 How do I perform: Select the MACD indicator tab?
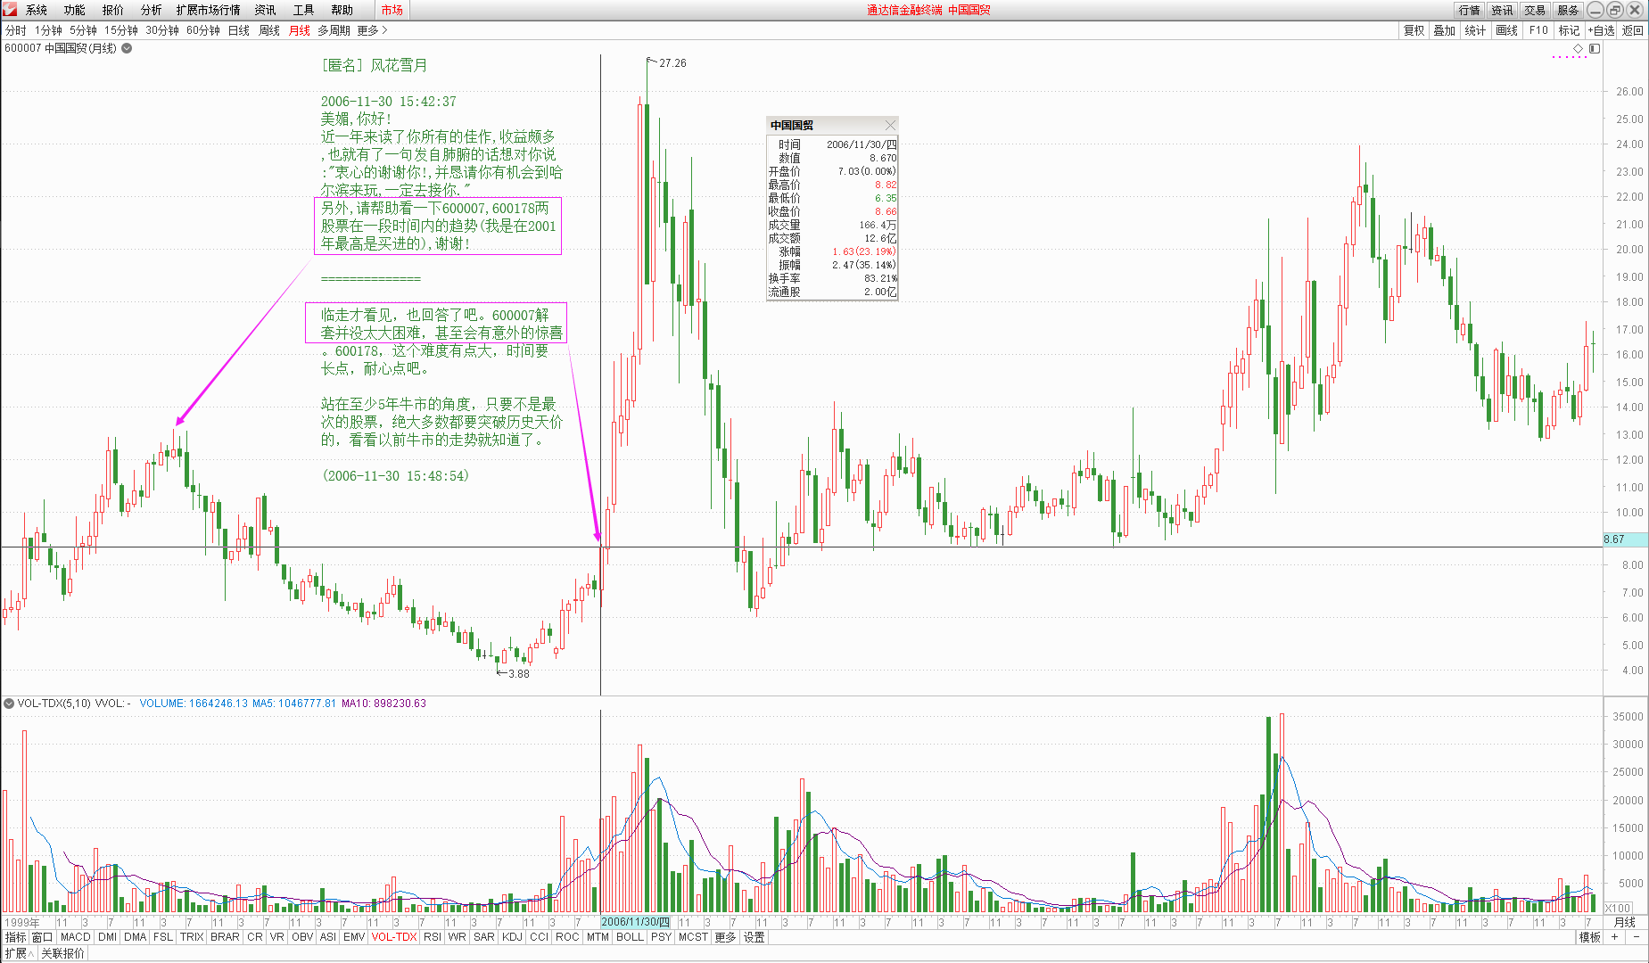point(76,937)
